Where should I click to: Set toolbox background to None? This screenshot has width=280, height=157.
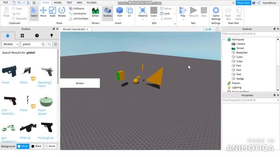tap(50, 146)
